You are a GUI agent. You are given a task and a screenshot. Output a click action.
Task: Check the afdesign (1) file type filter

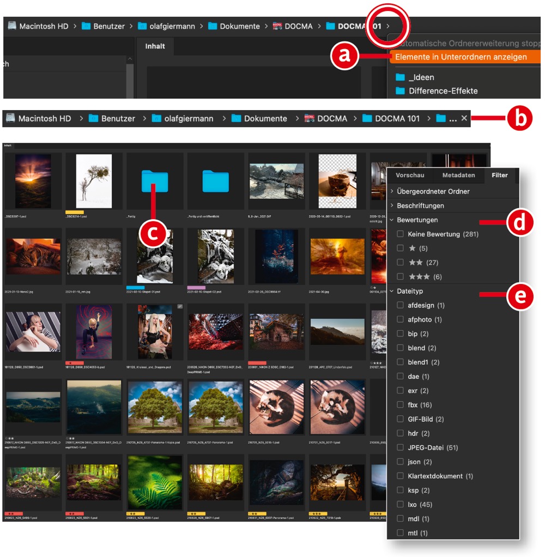coord(400,305)
